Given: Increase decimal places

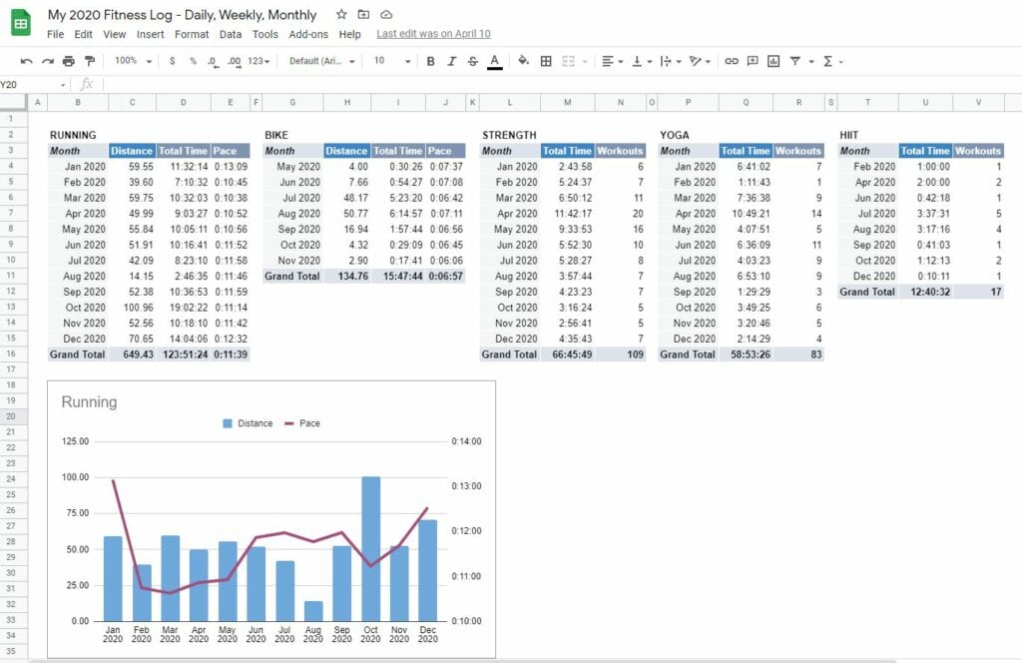Looking at the screenshot, I should click(234, 61).
